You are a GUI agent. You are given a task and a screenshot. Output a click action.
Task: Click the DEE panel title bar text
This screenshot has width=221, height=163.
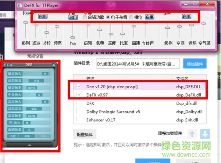click(x=29, y=65)
